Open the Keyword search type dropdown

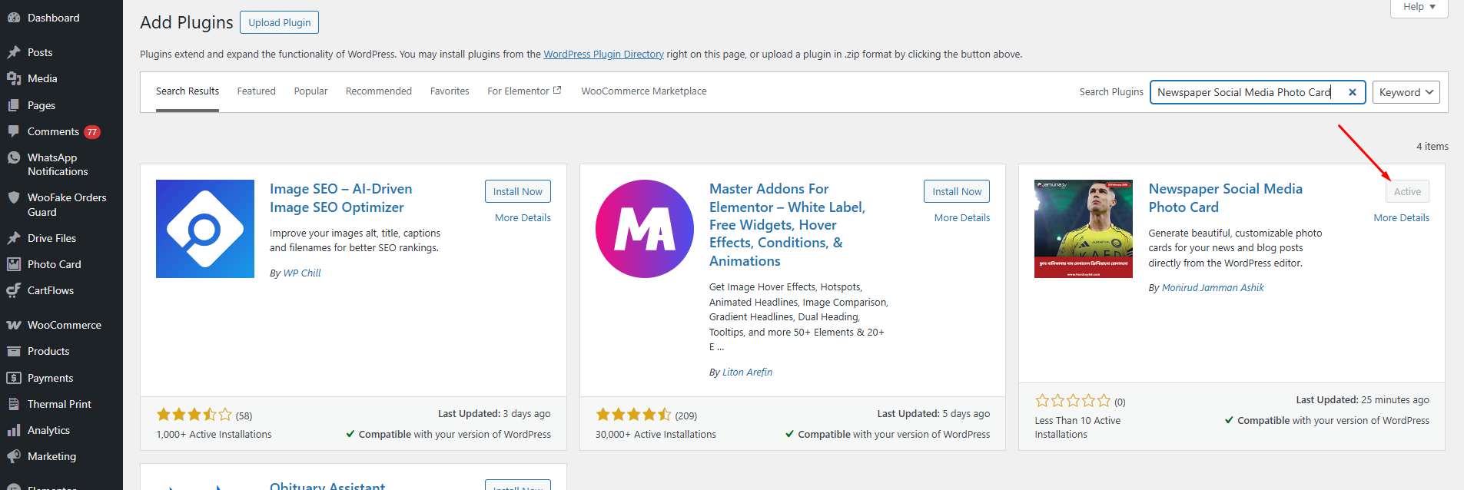1406,92
